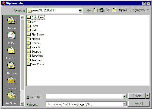Open the arrow beside Otwórz button

tap(147, 96)
